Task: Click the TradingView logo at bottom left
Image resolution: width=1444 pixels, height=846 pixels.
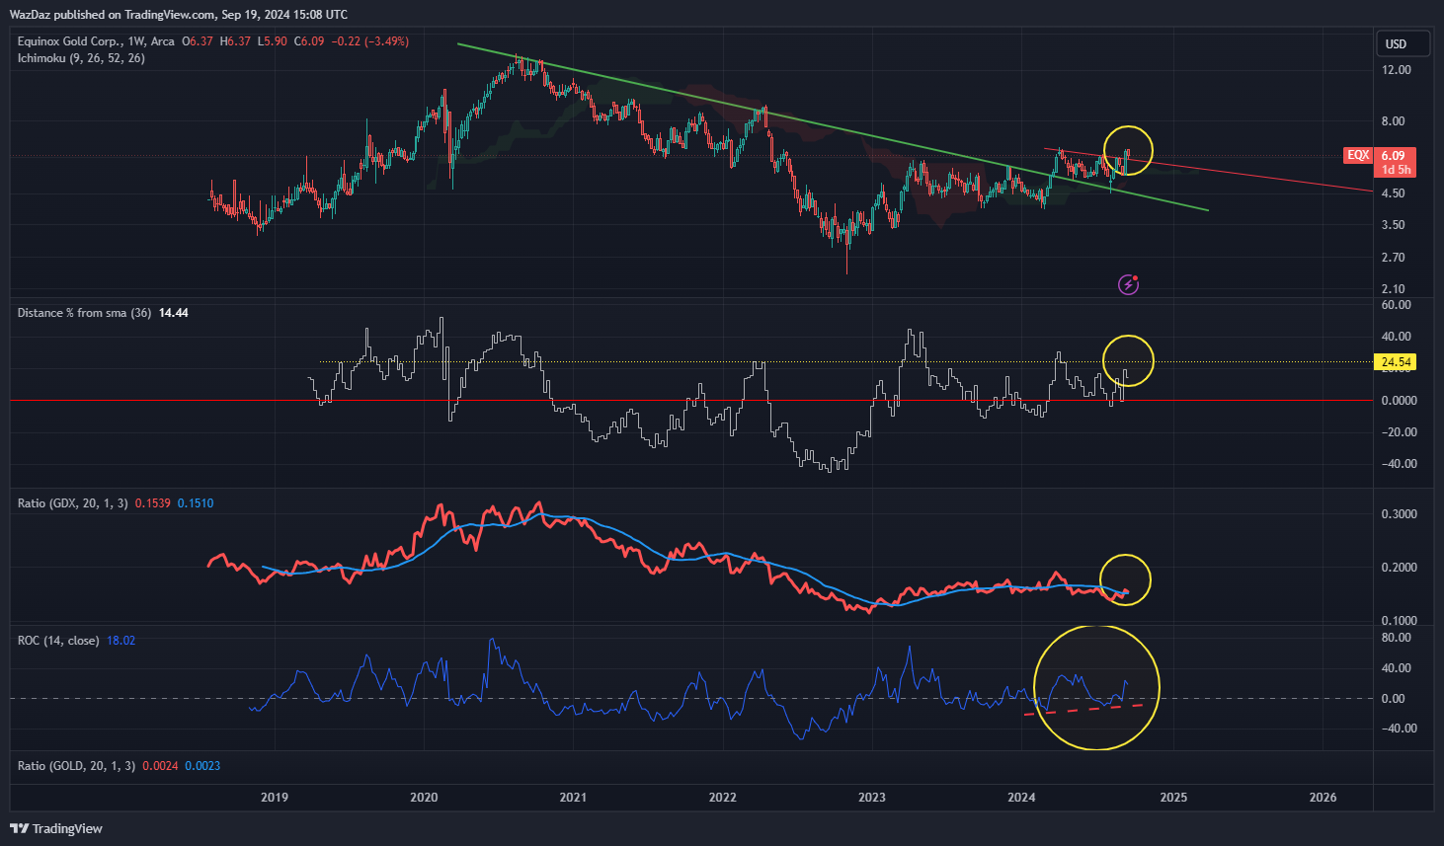Action: [x=56, y=828]
